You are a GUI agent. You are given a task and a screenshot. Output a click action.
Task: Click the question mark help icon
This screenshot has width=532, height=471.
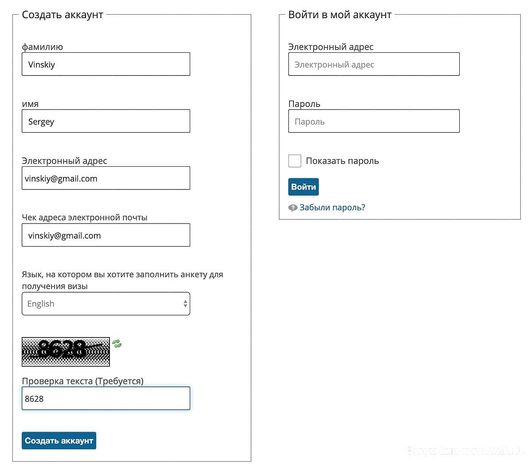(x=293, y=208)
